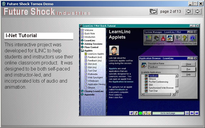Click Close button in Application Browser
This screenshot has height=128, width=205.
[188, 64]
